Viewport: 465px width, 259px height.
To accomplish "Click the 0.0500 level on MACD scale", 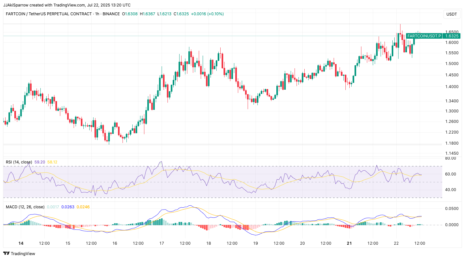I will coord(451,208).
